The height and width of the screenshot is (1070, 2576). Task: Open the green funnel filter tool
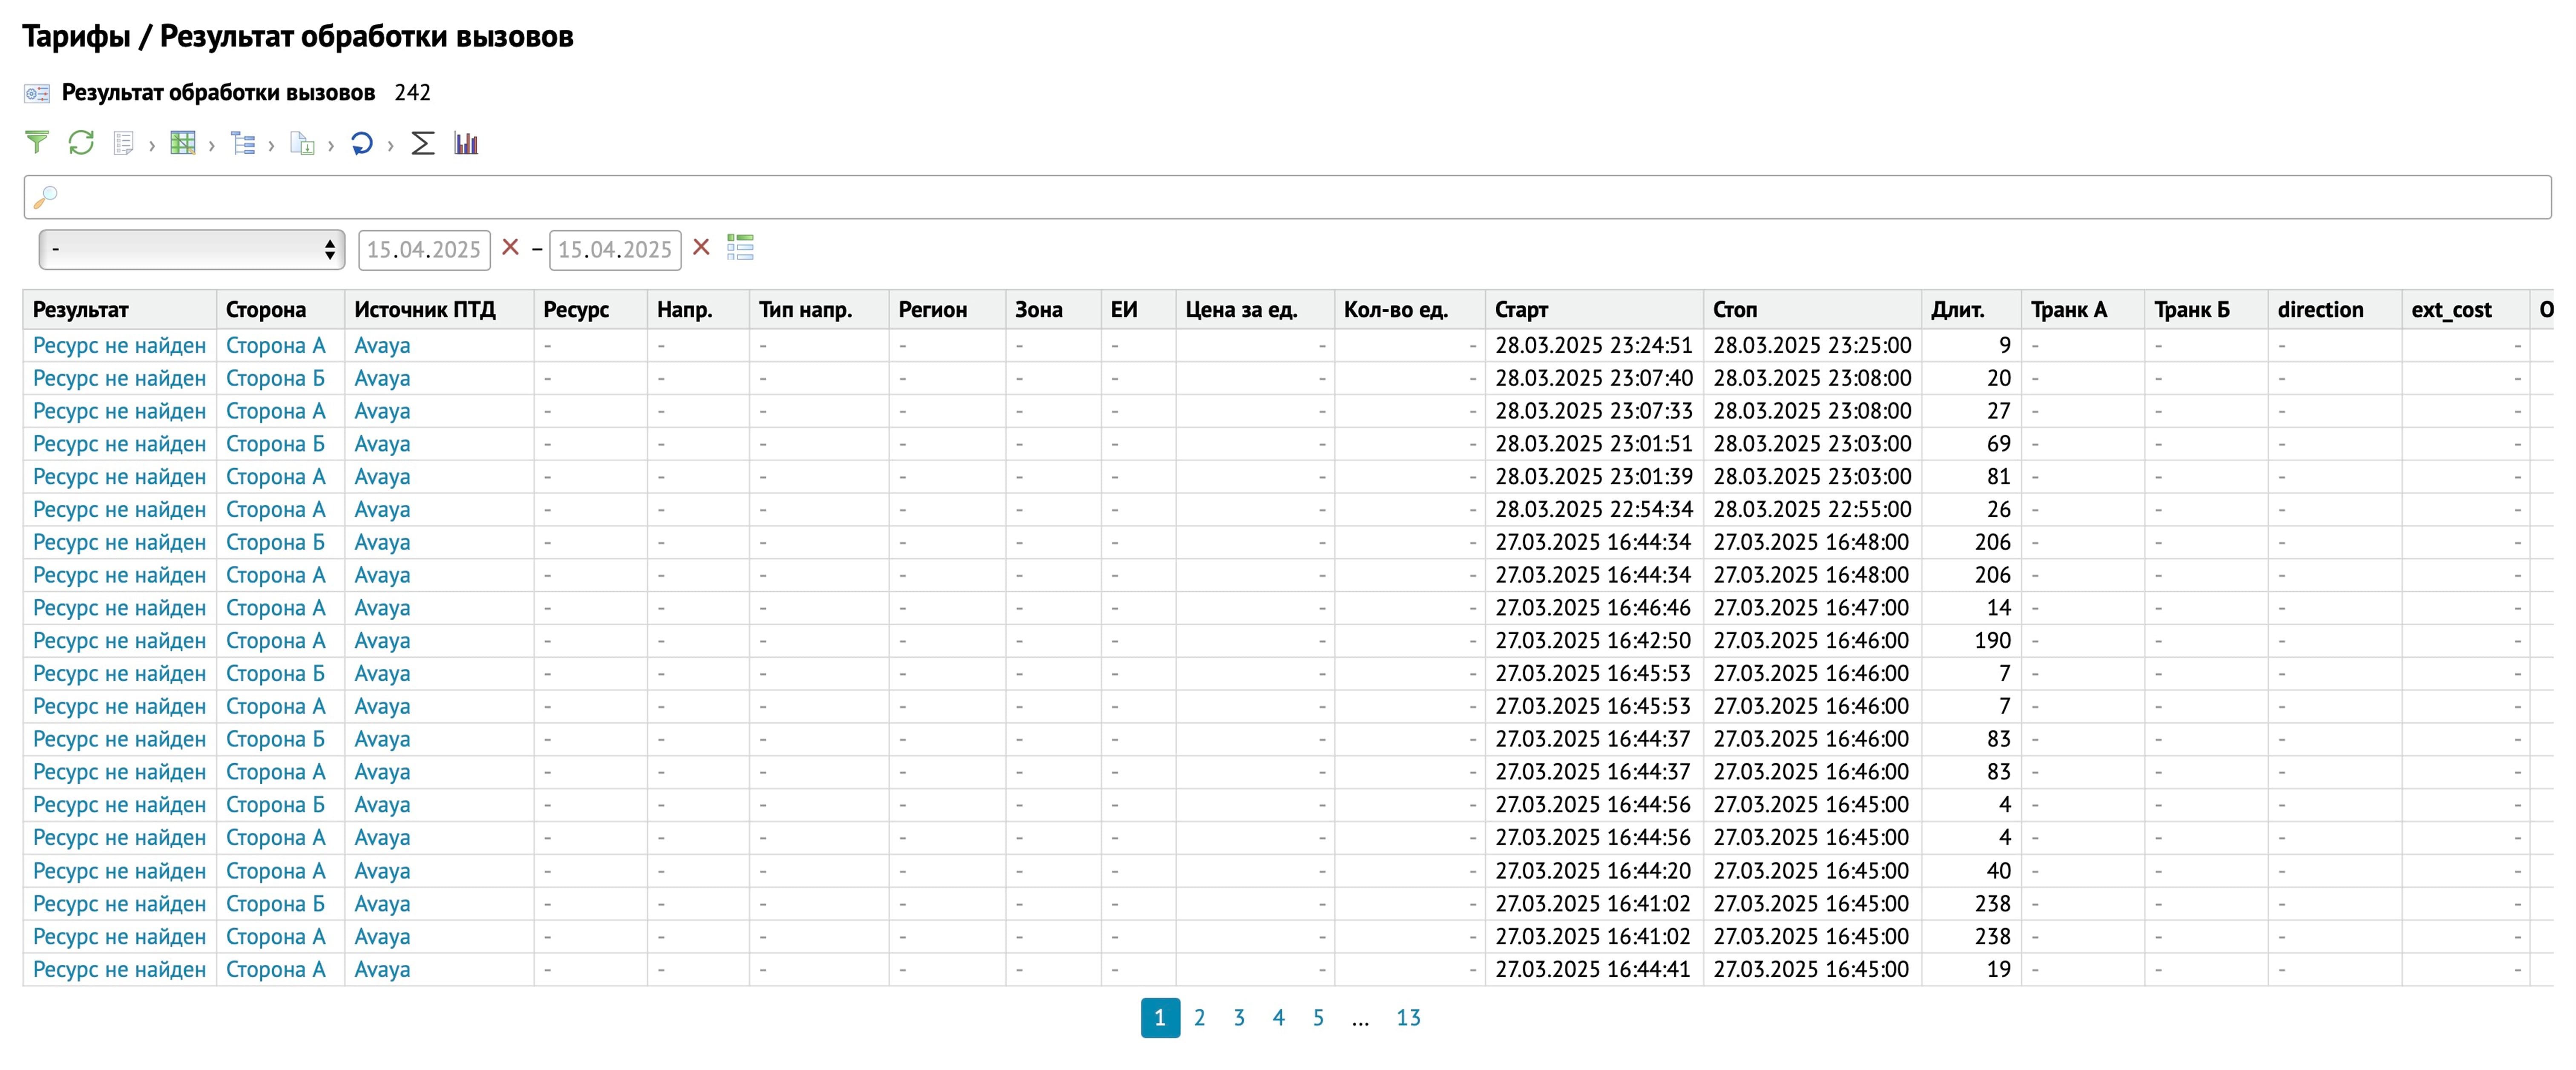point(36,143)
